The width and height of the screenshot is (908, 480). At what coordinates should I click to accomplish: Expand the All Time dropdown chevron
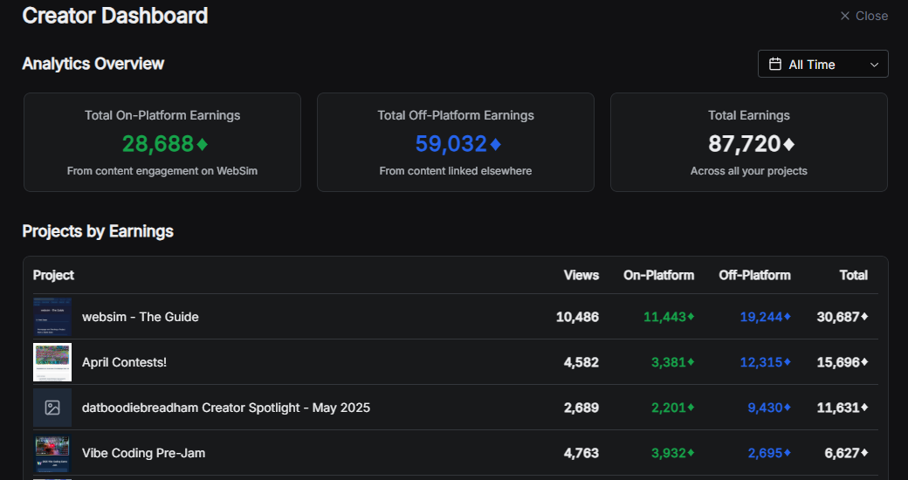tap(874, 65)
